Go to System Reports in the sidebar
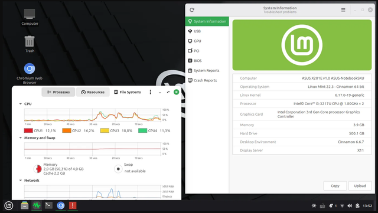This screenshot has width=378, height=213. [207, 71]
